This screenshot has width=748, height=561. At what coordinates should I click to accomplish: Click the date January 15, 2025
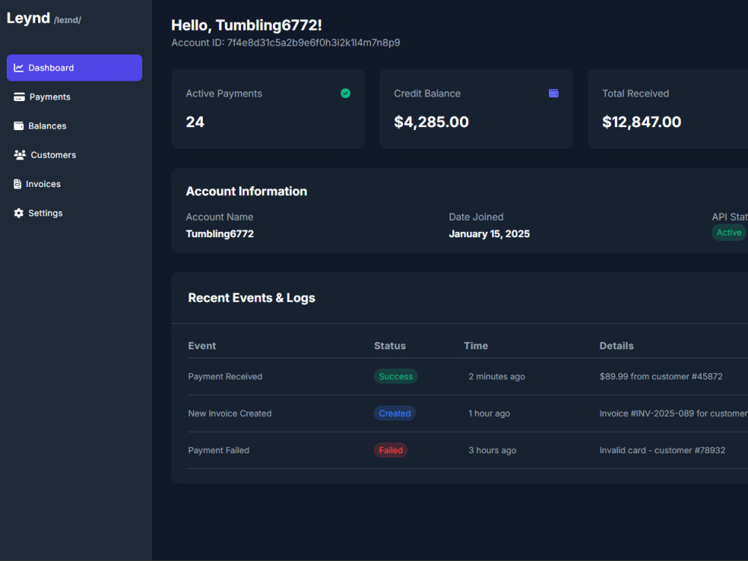point(489,234)
